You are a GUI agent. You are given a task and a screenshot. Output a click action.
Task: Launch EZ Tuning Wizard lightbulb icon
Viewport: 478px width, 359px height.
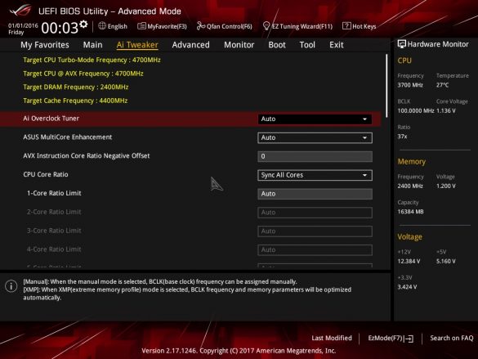(x=266, y=26)
